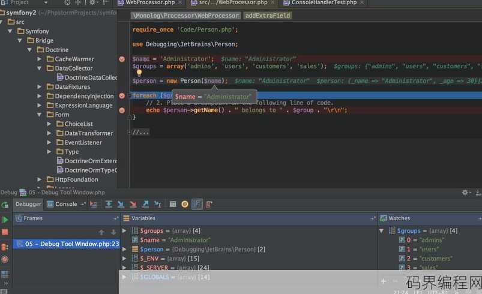Select next frame down arrow

(x=113, y=232)
